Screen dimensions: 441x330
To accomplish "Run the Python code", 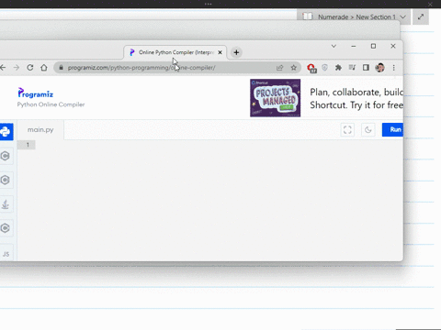I will pyautogui.click(x=393, y=130).
